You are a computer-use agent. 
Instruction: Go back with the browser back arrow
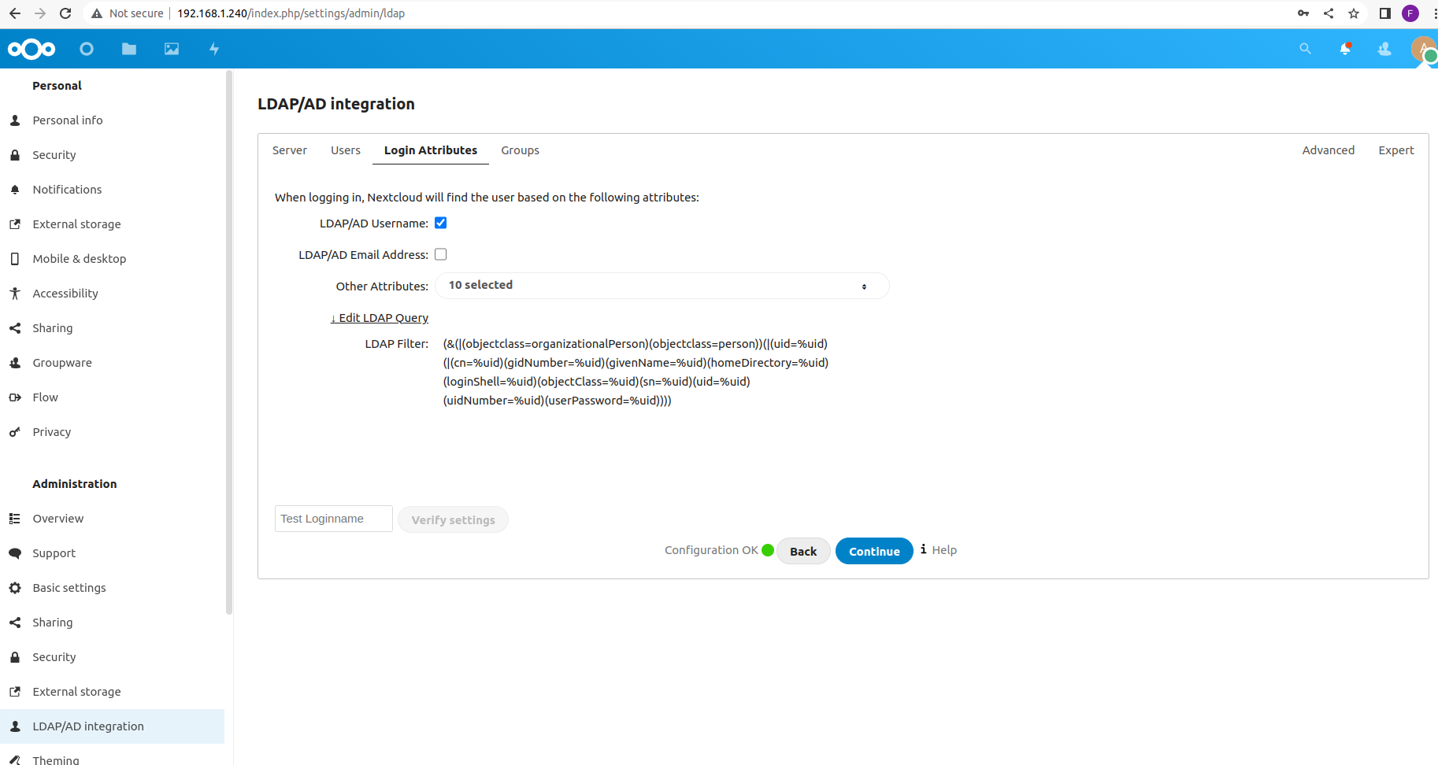[15, 13]
